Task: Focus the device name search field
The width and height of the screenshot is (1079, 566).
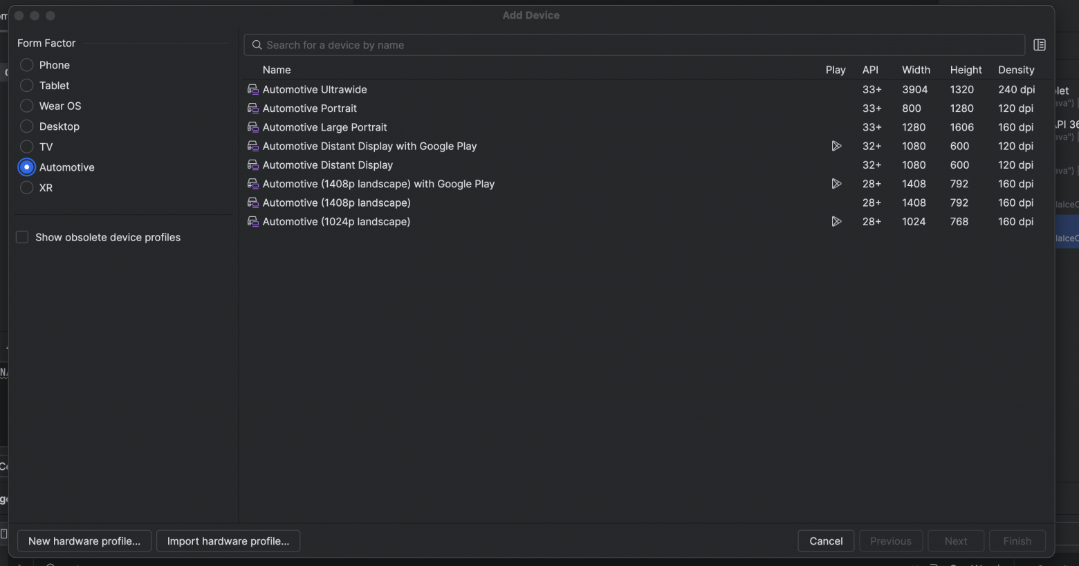Action: click(x=636, y=45)
